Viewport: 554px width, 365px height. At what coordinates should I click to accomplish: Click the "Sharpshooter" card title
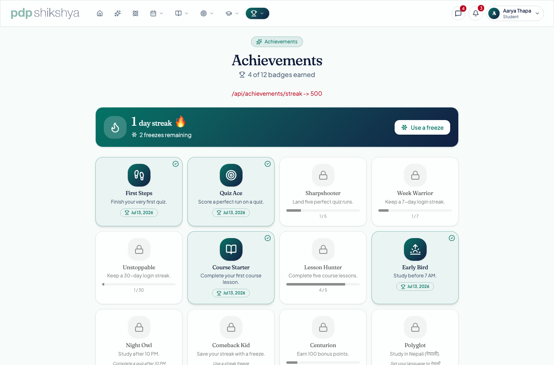pos(323,193)
